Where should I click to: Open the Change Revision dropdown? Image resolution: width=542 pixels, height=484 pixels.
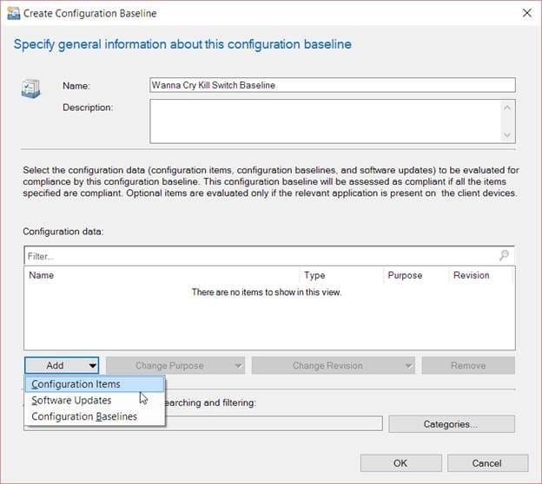point(334,365)
